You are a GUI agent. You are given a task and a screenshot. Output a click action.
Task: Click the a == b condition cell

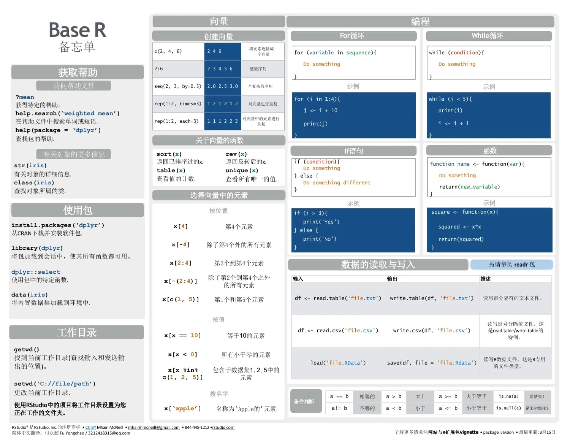[339, 396]
